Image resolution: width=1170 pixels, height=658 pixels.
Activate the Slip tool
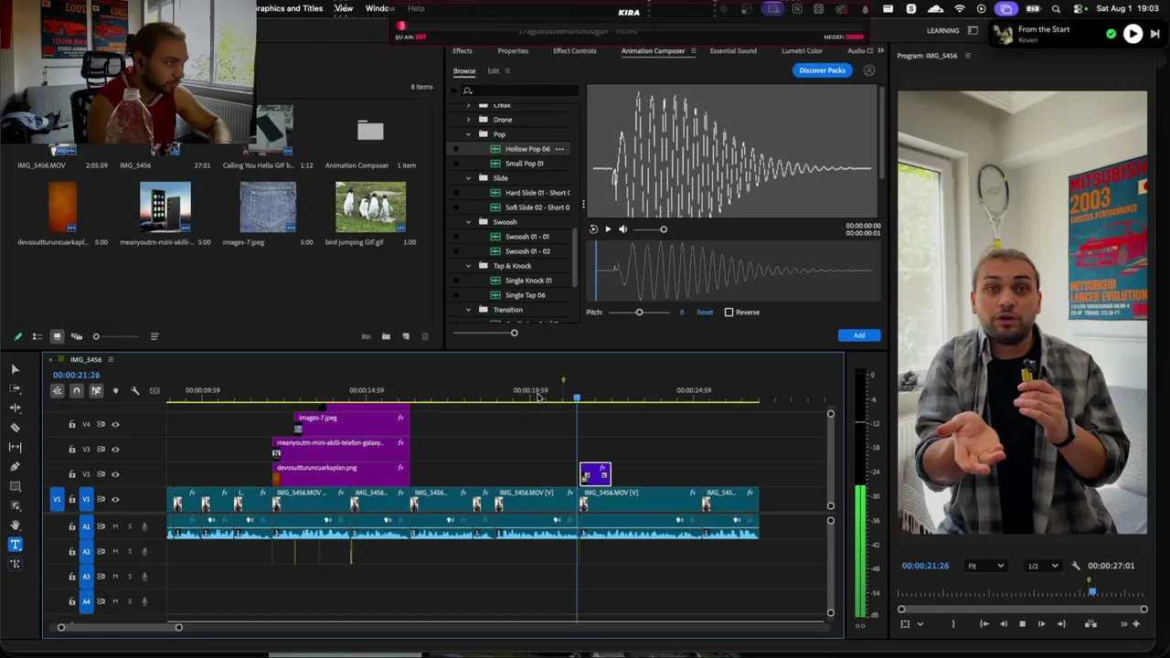point(15,447)
